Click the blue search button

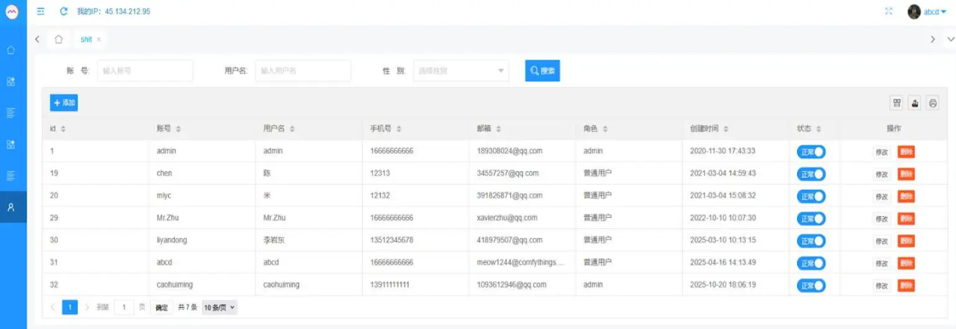tap(542, 71)
